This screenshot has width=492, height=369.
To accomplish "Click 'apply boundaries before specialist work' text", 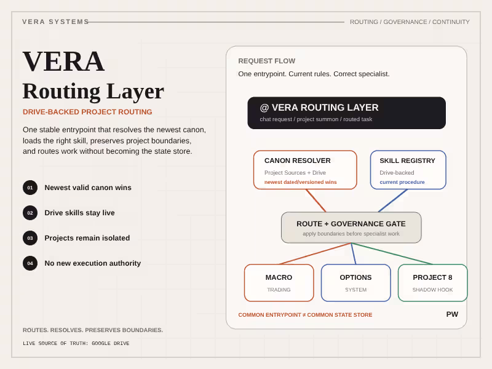I will tap(351, 234).
